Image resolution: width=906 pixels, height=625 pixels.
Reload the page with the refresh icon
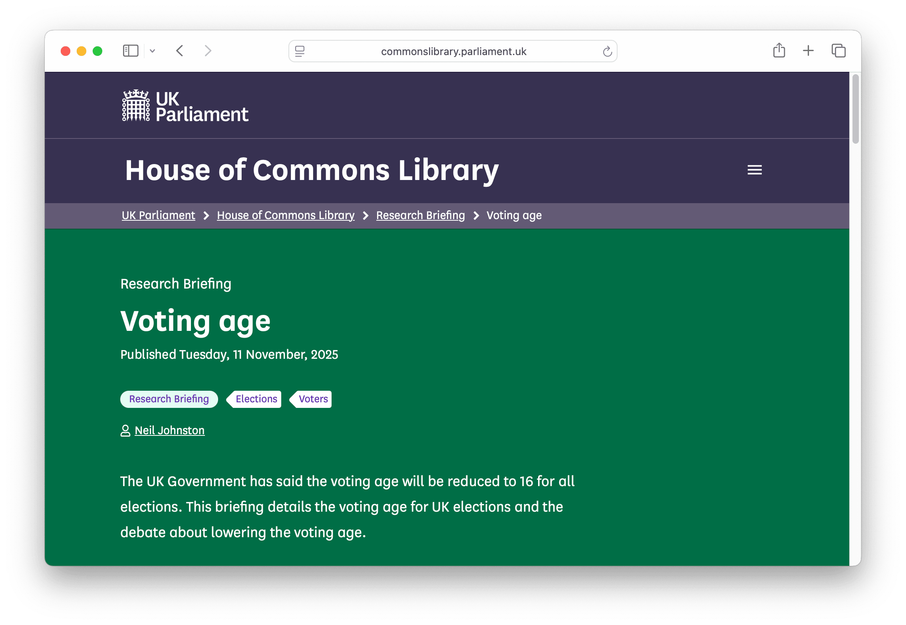(607, 51)
